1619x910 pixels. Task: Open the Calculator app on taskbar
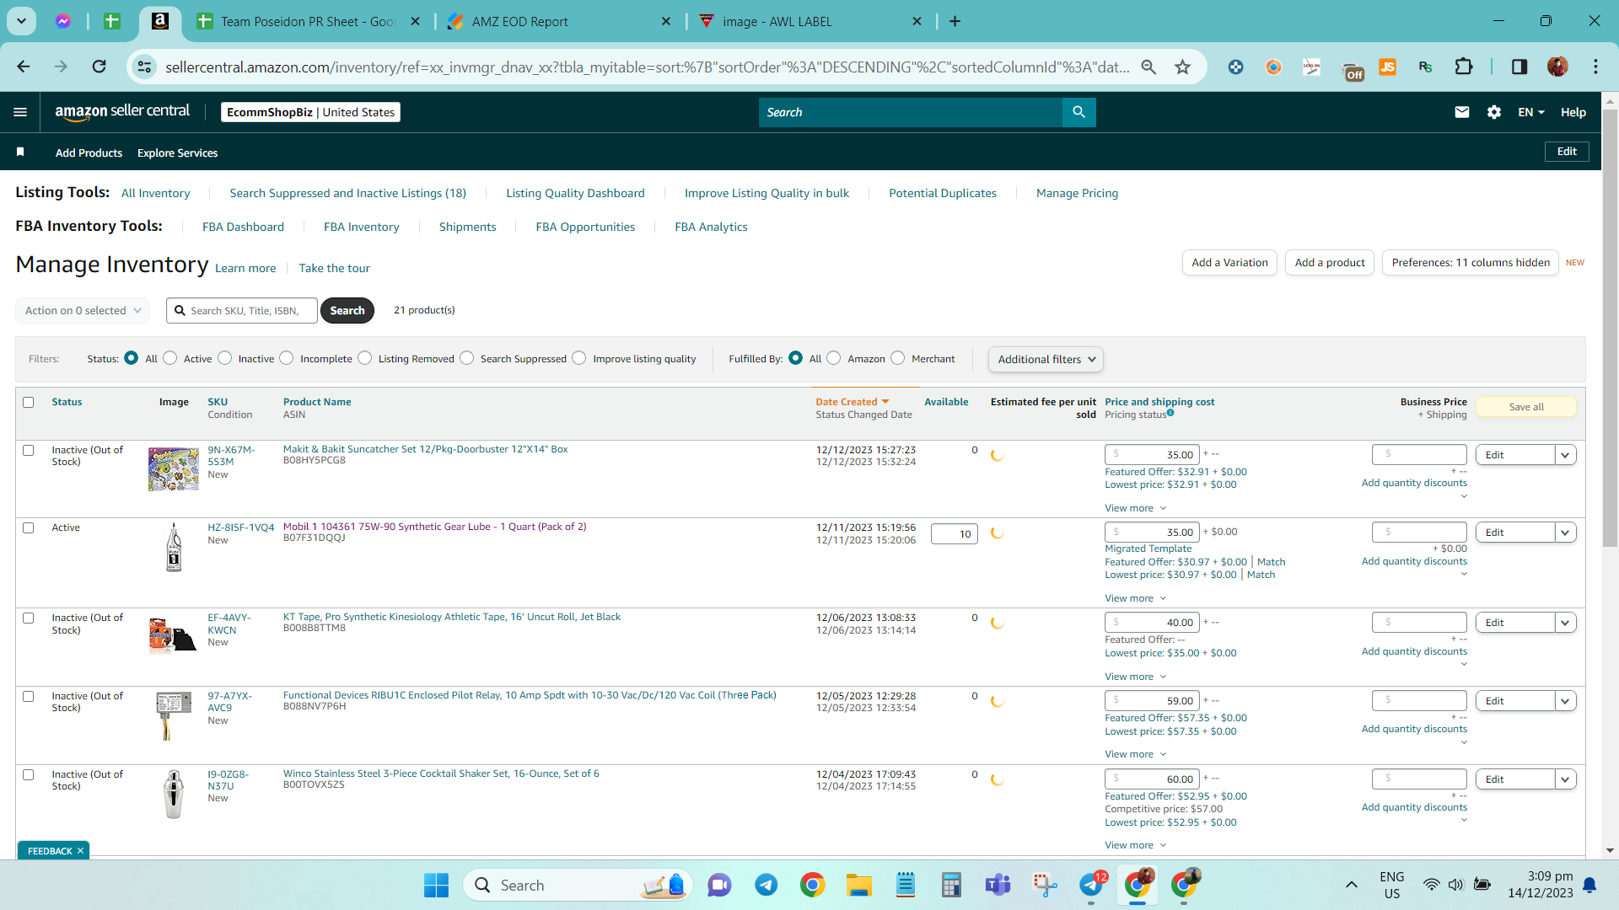pos(951,885)
